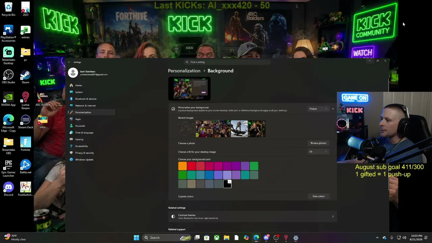Screen dimensions: 432x243
Task: Open the Stream Deck desktop shortcut
Action: pyautogui.click(x=26, y=122)
